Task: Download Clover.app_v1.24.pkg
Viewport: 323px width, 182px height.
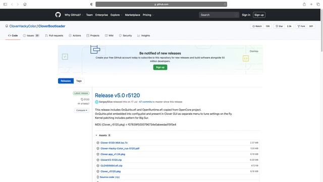Action: (113, 154)
